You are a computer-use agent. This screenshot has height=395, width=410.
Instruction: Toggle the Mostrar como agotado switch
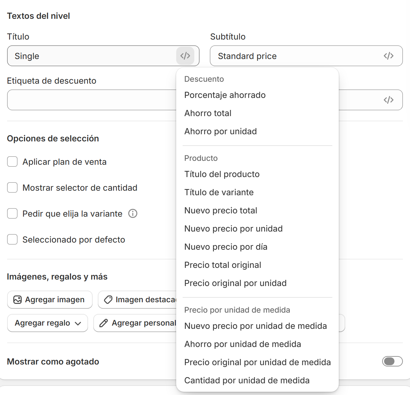[393, 361]
